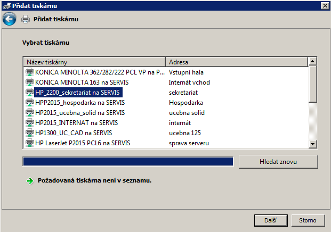
Task: Click the Internát vchod address cell
Action: (189, 82)
